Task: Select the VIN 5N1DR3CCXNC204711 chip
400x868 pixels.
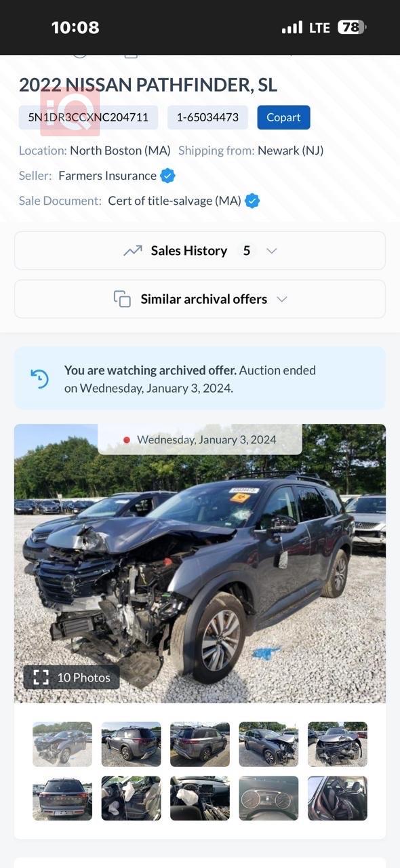Action: coord(88,117)
